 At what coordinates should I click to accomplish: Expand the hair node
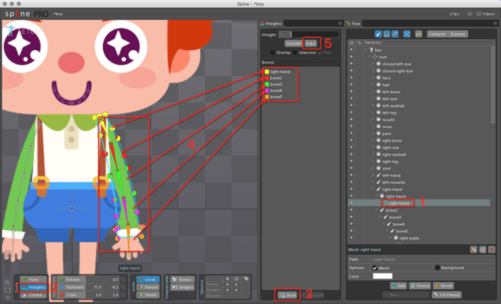click(x=373, y=85)
